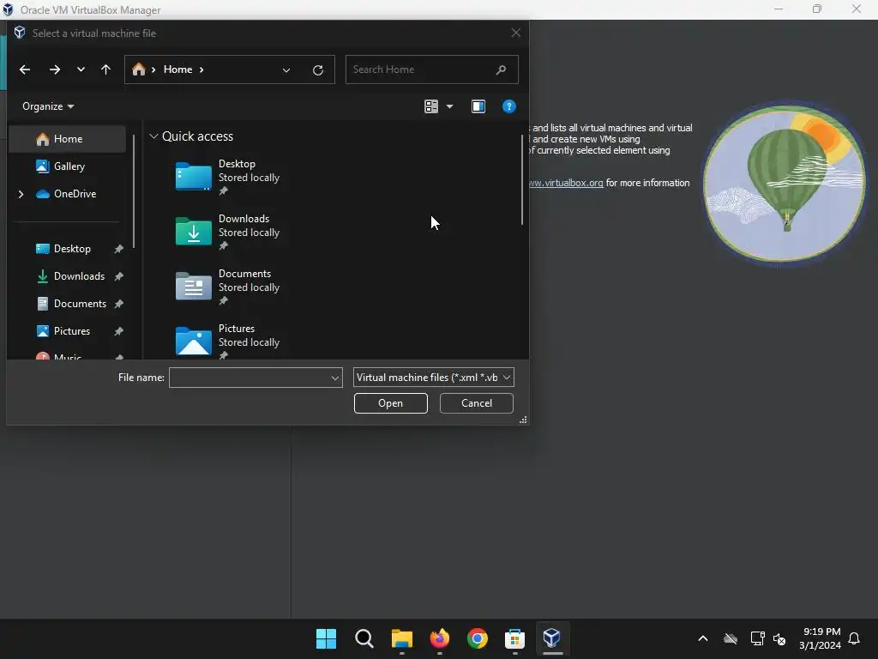Open the virtualbox.org link in VirtualBox Manager
The width and height of the screenshot is (878, 659).
[566, 183]
